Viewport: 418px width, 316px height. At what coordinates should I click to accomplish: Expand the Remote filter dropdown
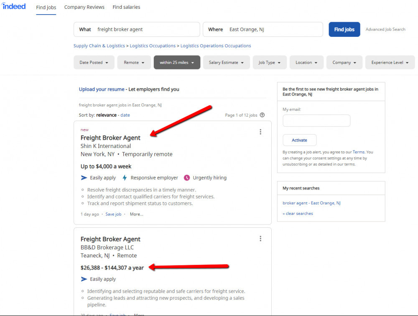tap(134, 62)
